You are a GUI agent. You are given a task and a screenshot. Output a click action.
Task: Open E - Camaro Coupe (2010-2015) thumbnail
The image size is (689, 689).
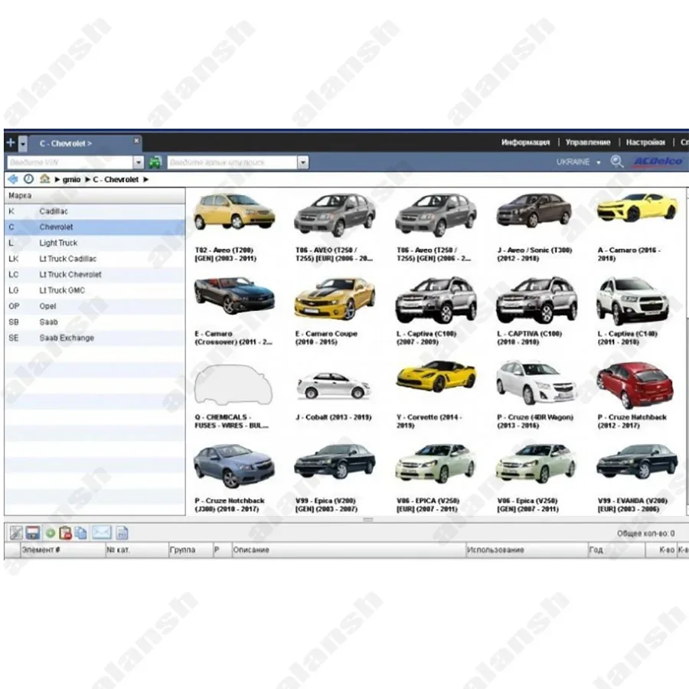(335, 299)
